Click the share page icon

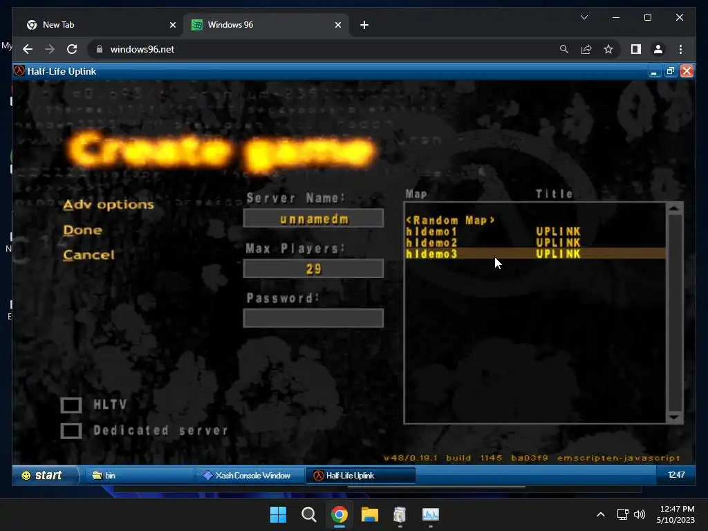[x=586, y=49]
